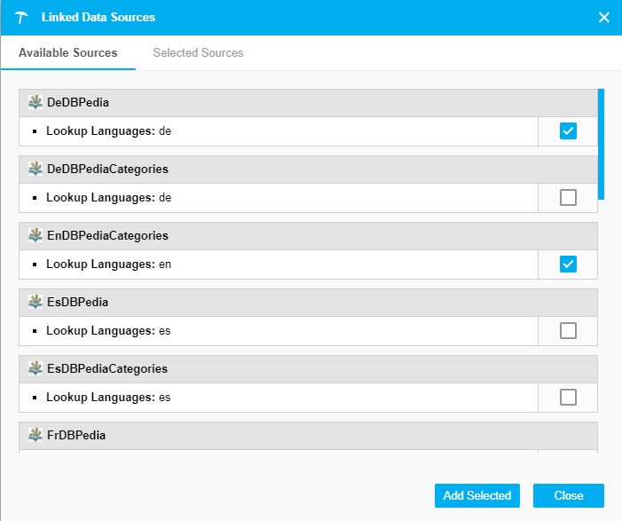The image size is (622, 521).
Task: Click the EsDBPedia source icon
Action: click(35, 302)
